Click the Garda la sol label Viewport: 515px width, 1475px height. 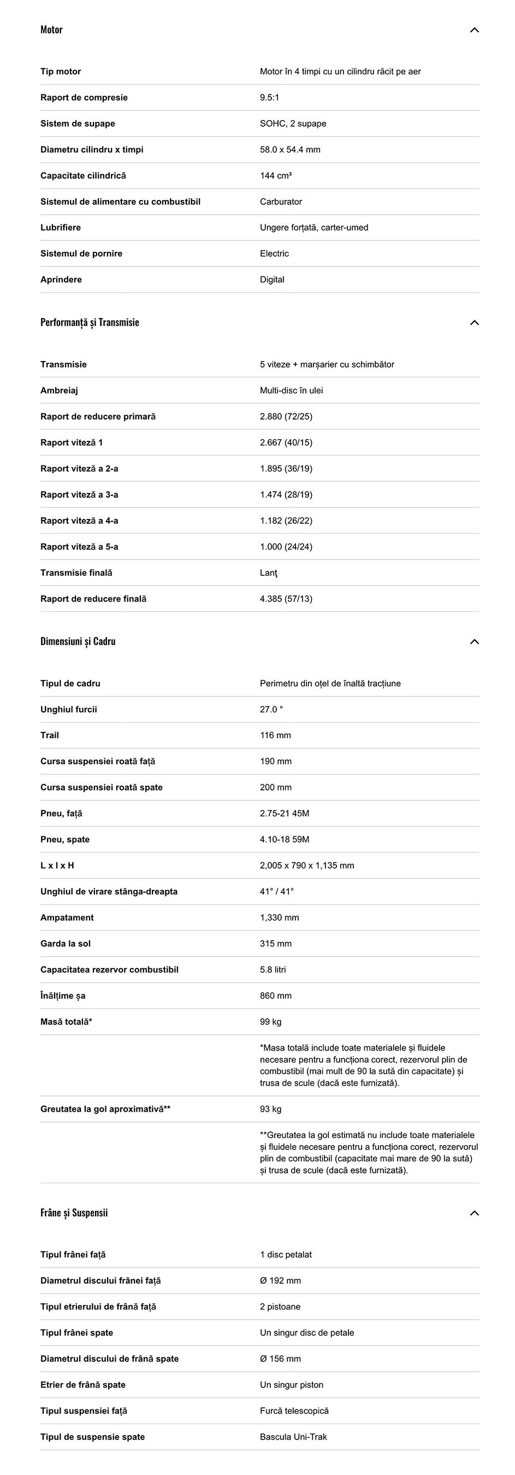click(x=65, y=943)
